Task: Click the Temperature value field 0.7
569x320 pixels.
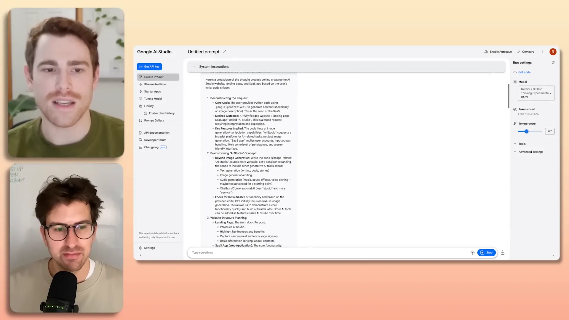Action: click(550, 132)
